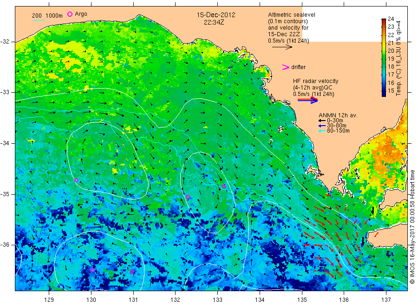
Task: Click the magenta drifter arrowhead legend symbol
Action: coord(286,67)
